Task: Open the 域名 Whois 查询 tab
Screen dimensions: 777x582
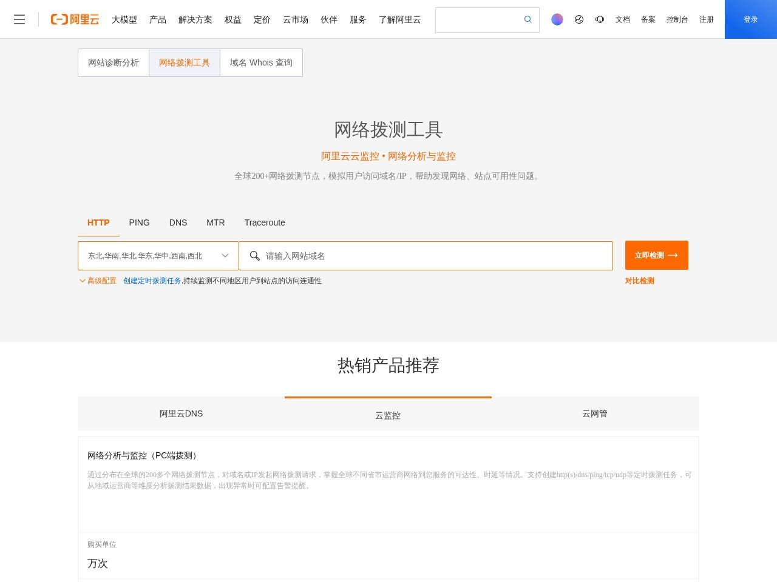Action: pyautogui.click(x=261, y=62)
